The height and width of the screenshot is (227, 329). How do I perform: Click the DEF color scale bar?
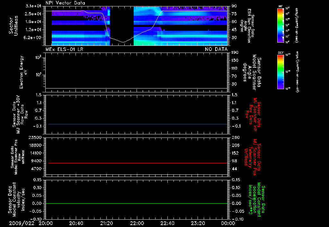click(281, 72)
